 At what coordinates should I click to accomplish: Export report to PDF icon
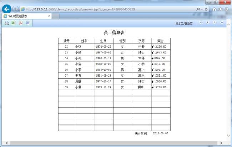click(x=21, y=23)
